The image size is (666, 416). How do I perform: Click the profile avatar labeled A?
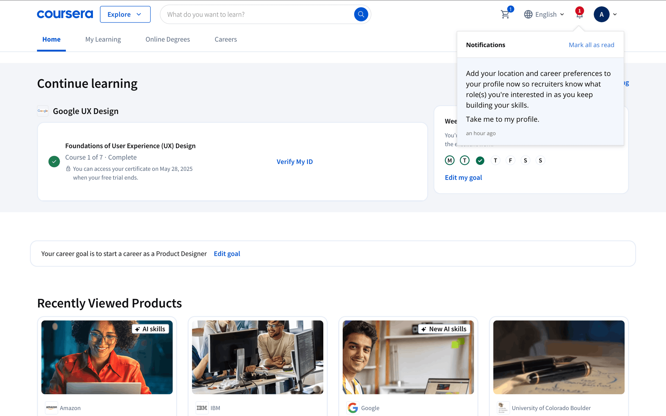tap(601, 14)
